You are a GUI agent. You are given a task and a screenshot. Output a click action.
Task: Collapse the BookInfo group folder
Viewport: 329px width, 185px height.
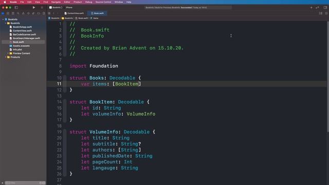tap(6, 23)
